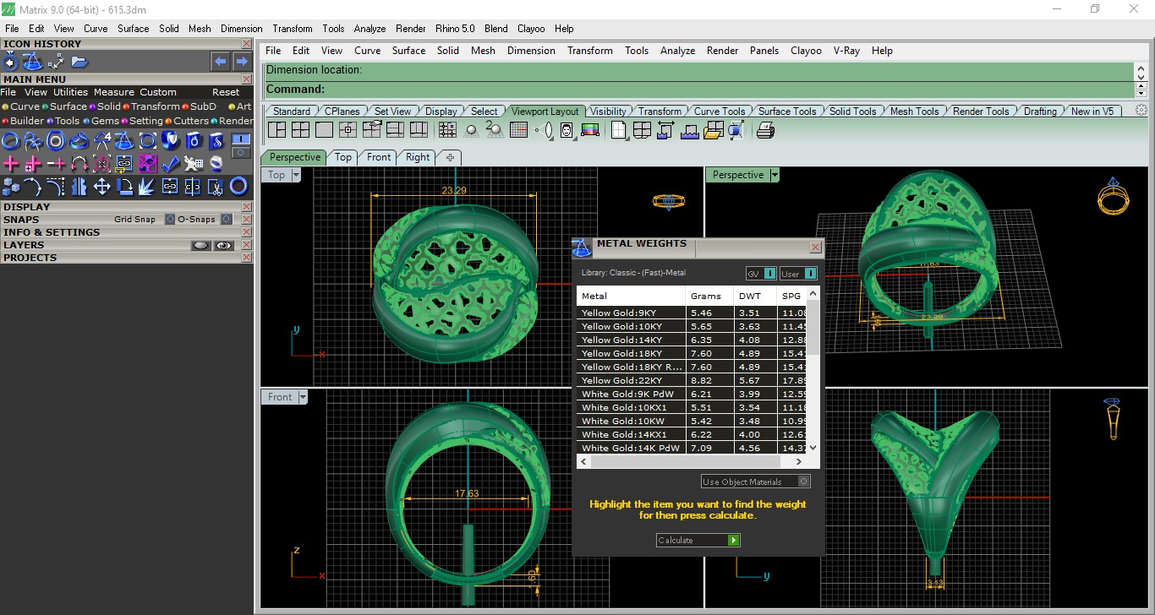
Task: Open the Top viewport dropdown arrow
Action: click(x=296, y=175)
